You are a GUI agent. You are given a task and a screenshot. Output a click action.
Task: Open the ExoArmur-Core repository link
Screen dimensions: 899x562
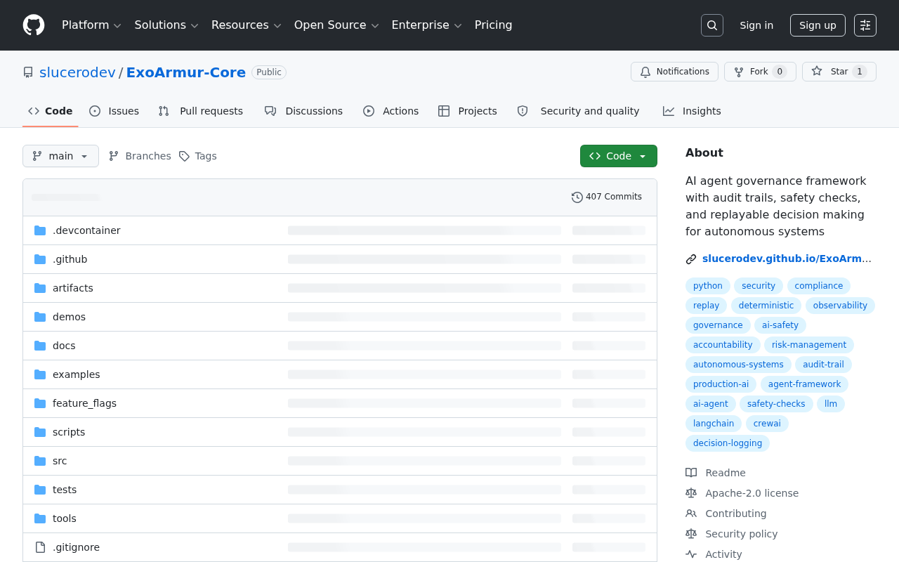[186, 72]
